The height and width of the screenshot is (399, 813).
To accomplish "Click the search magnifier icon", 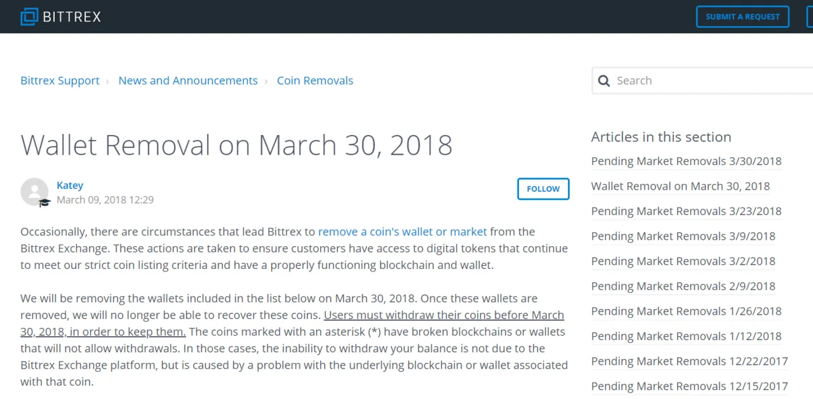I will (x=604, y=81).
